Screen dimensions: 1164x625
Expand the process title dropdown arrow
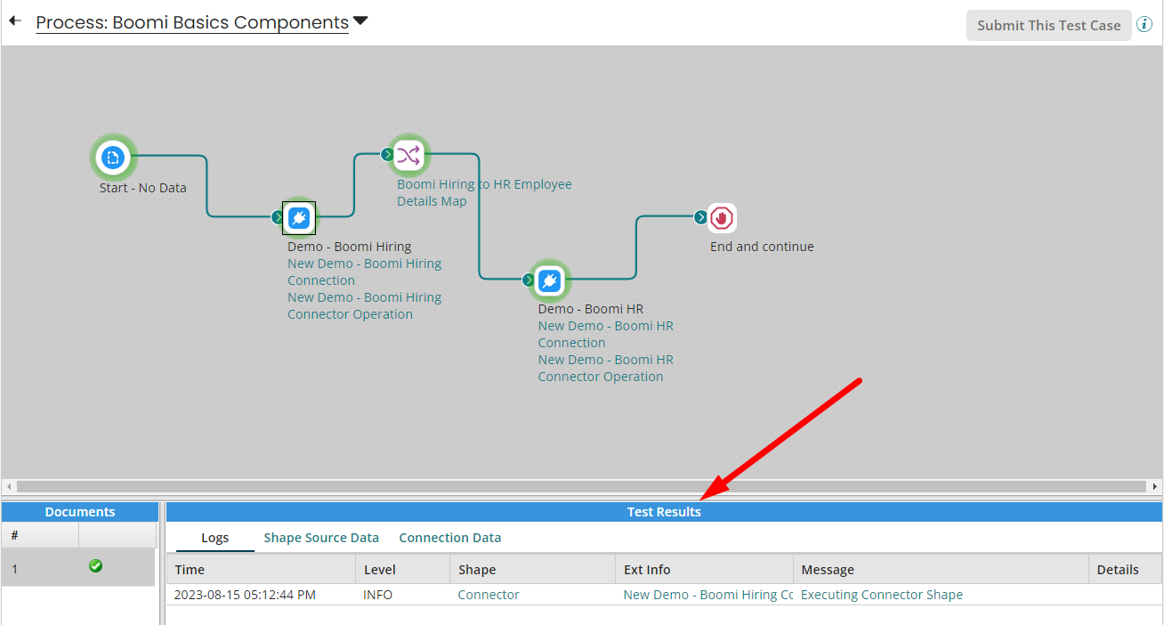coord(360,21)
